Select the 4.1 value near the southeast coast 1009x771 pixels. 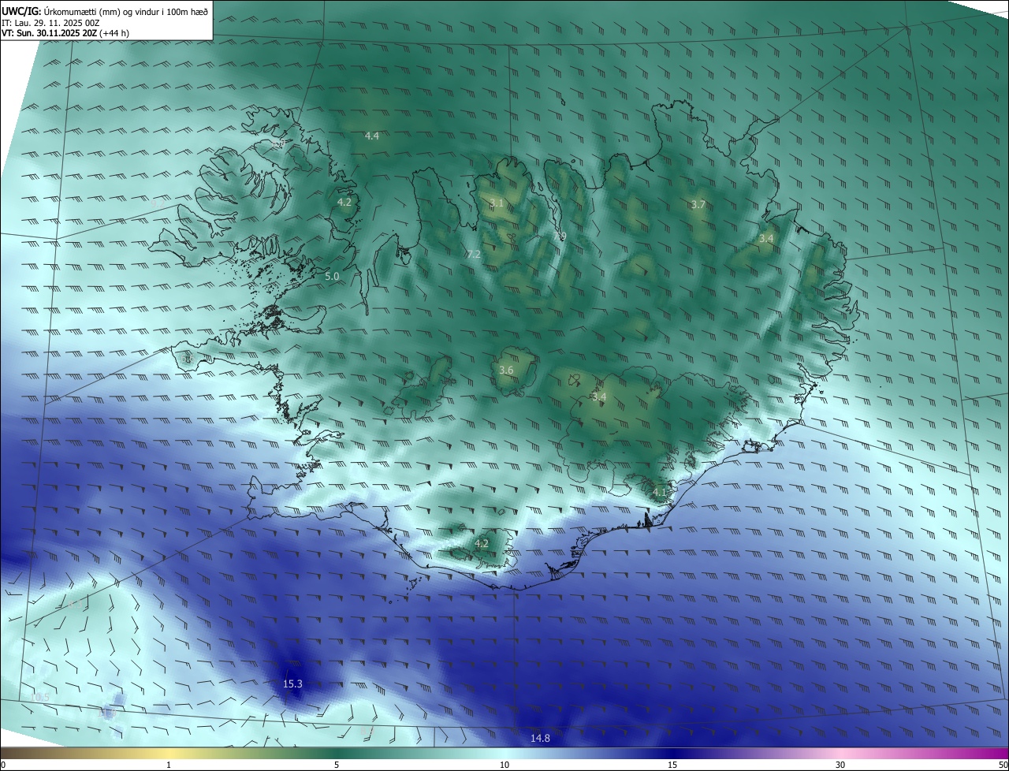coord(660,492)
